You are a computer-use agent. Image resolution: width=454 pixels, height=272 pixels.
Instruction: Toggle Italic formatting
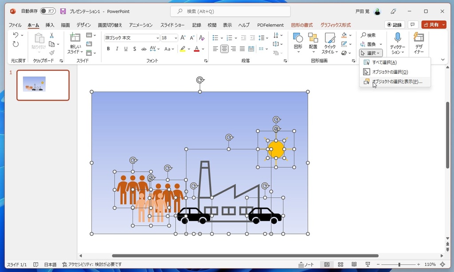[x=117, y=49]
